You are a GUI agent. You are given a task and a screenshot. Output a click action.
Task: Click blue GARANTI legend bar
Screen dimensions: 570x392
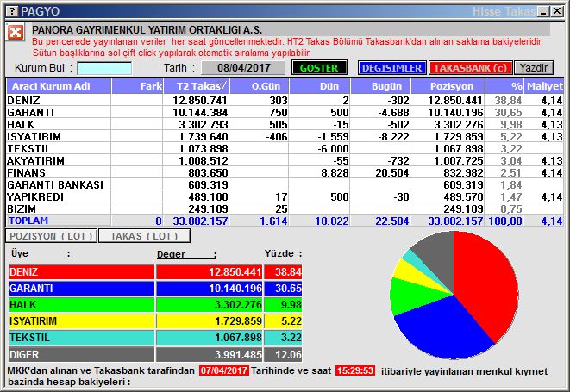pos(81,288)
